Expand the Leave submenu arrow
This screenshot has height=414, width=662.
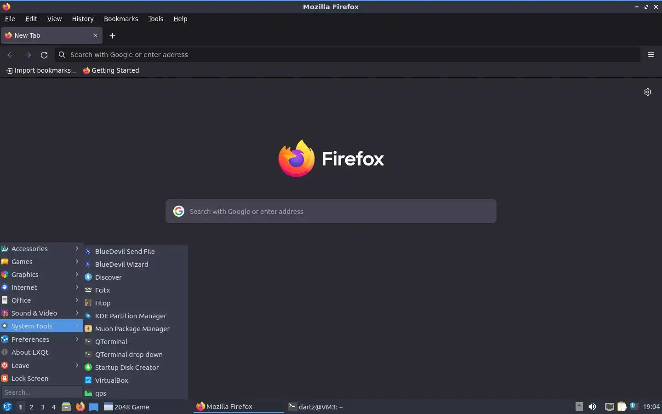(77, 365)
